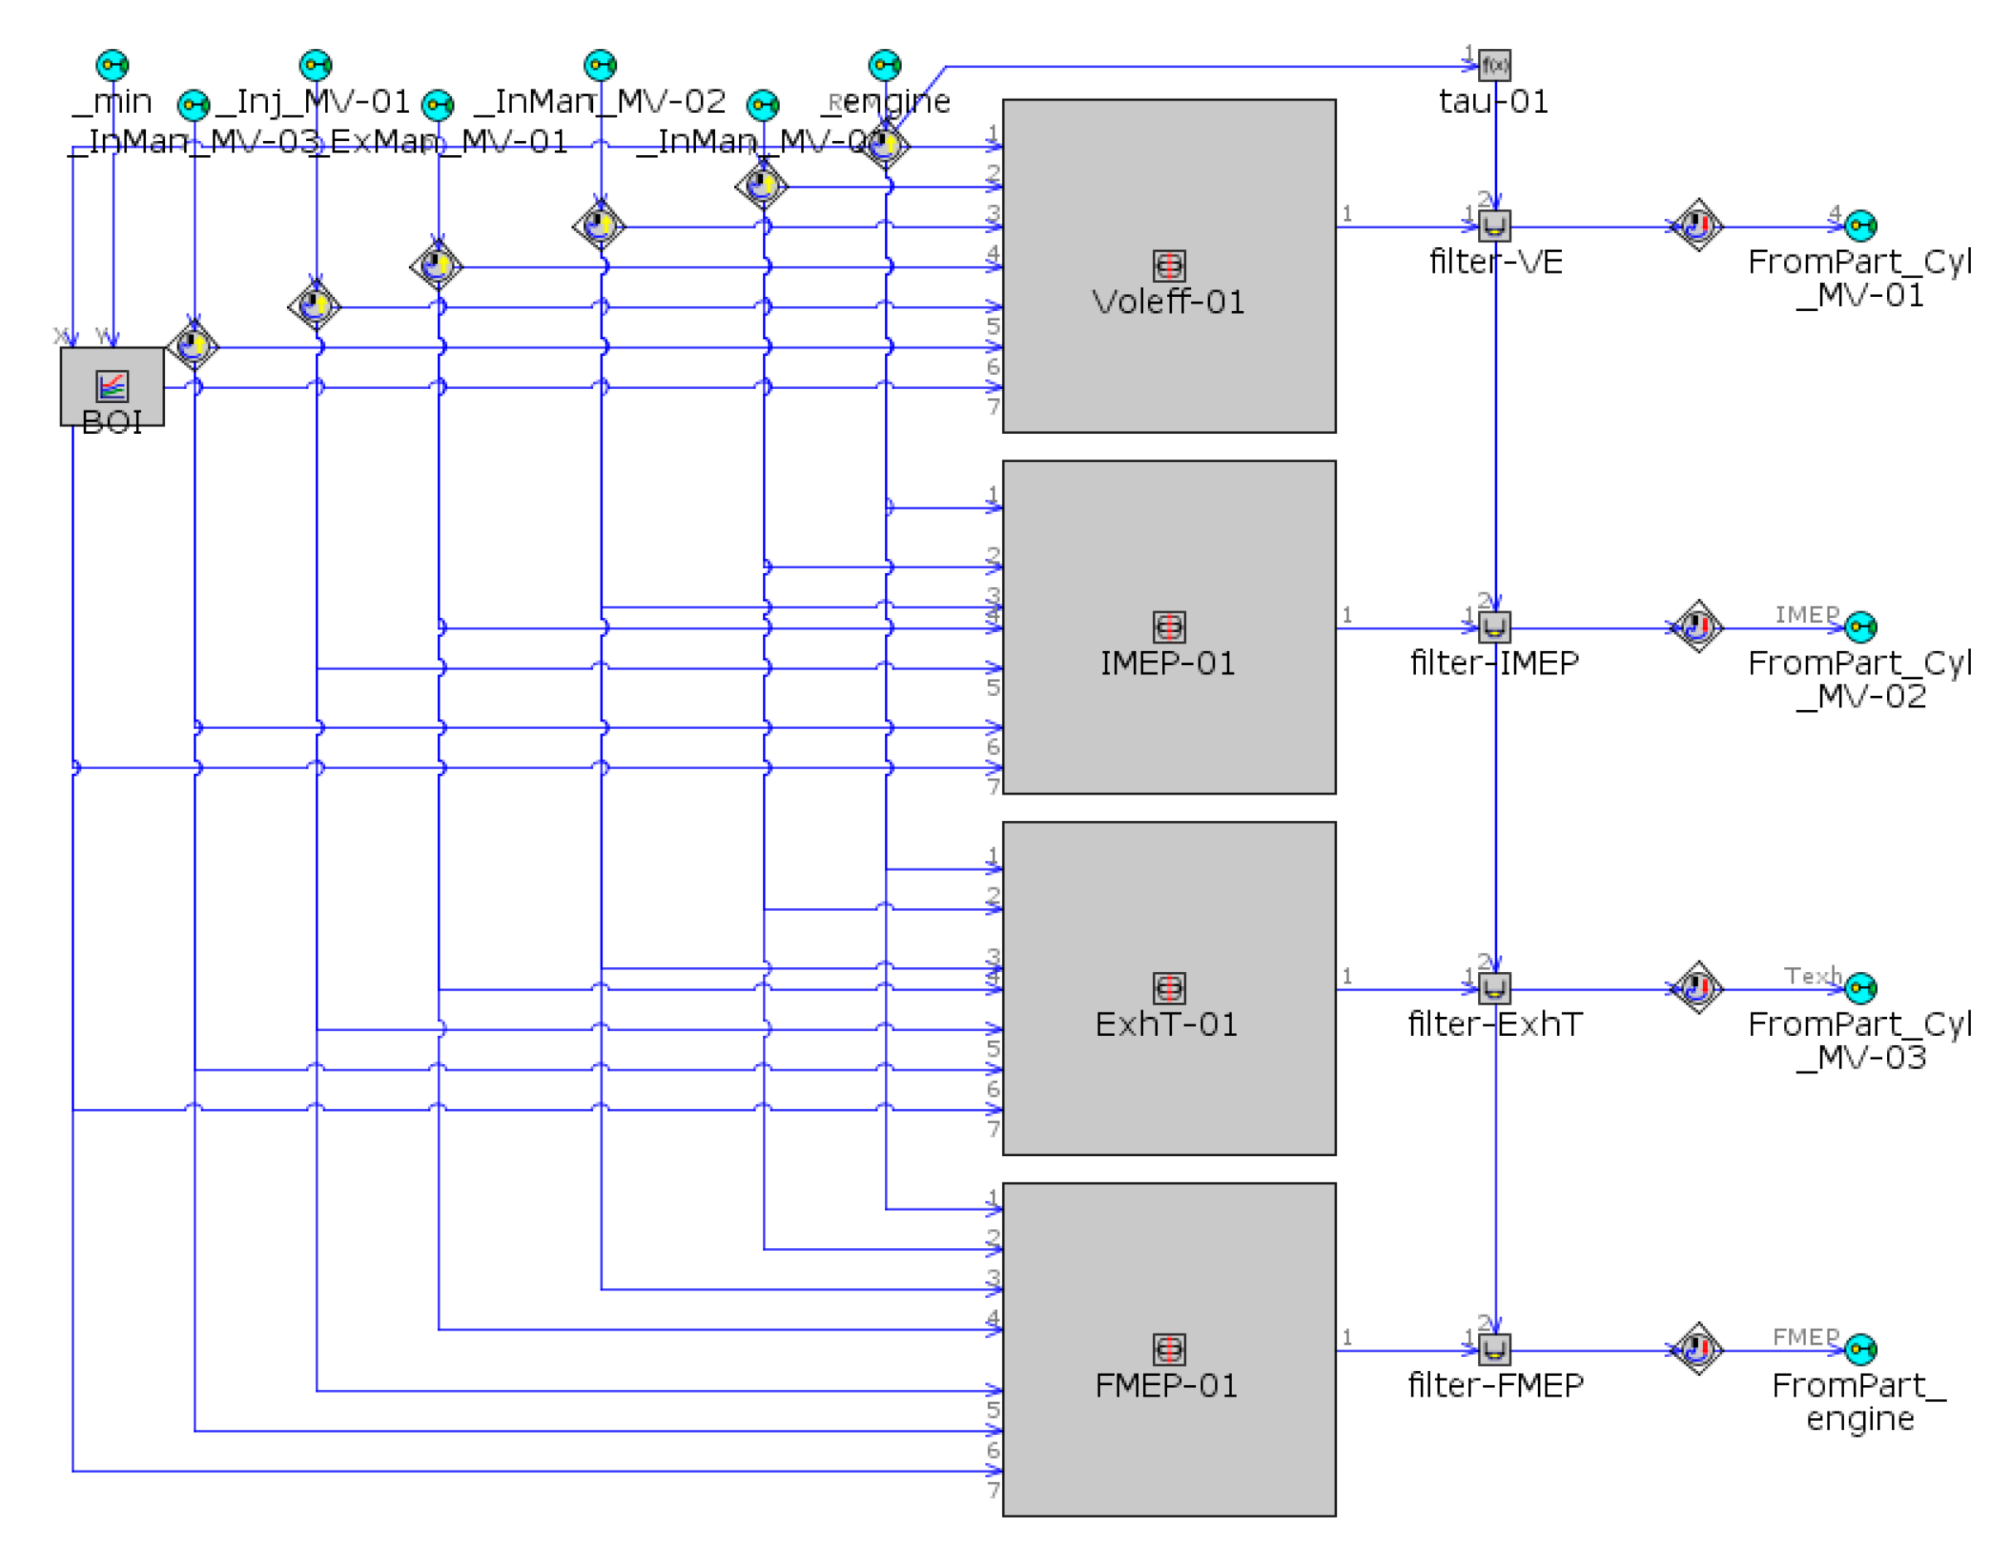The height and width of the screenshot is (1546, 2009).
Task: Click the sensor diamond beside BOI block
Action: coord(193,347)
